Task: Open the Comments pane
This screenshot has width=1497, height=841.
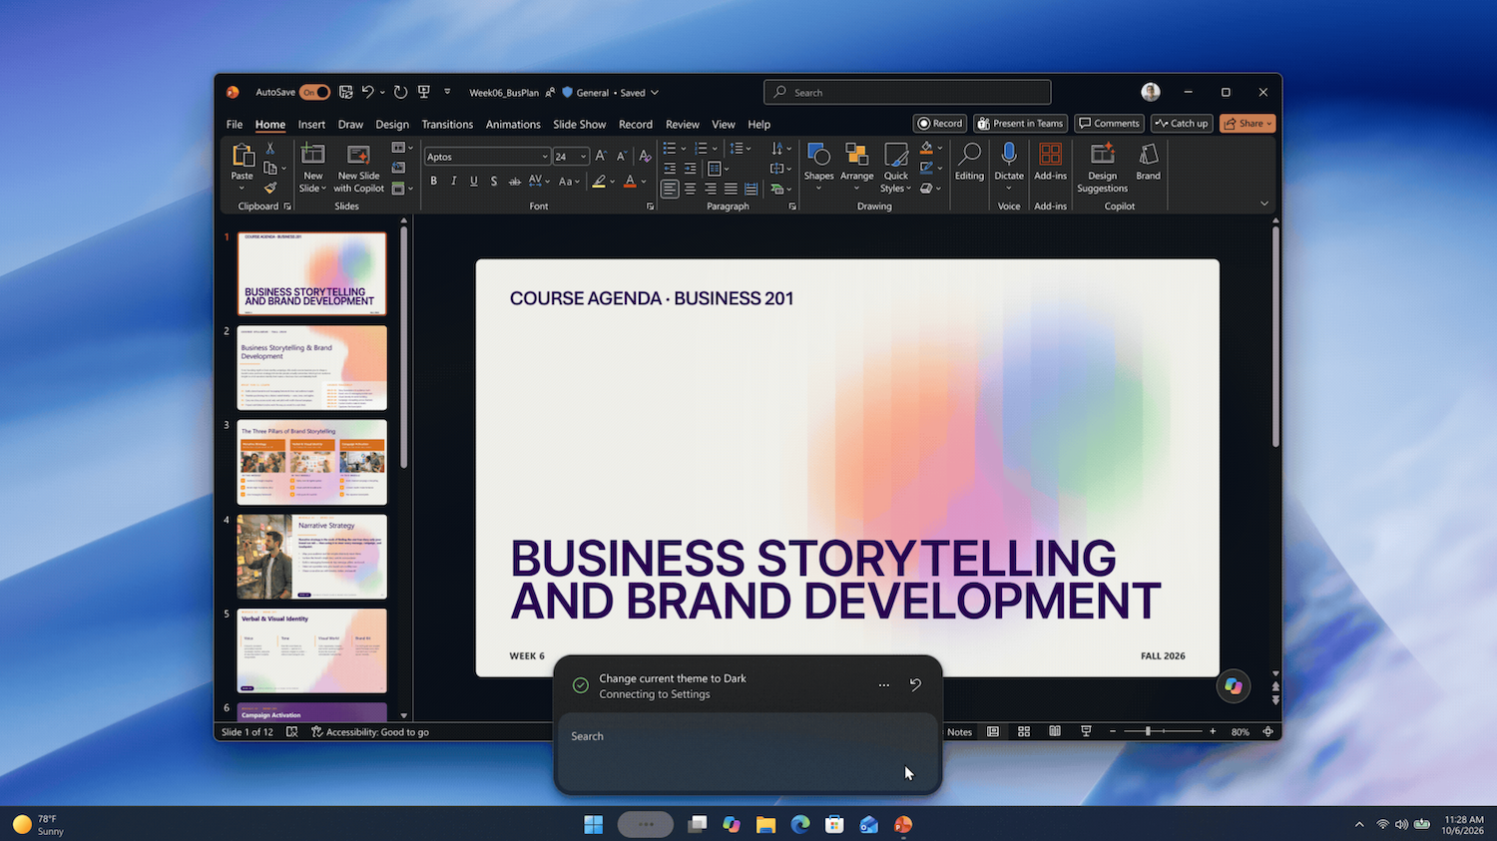Action: [x=1109, y=124]
